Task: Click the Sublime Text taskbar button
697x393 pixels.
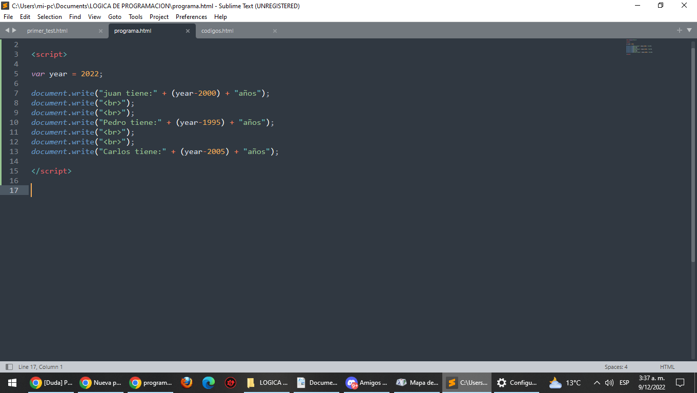Action: click(466, 383)
